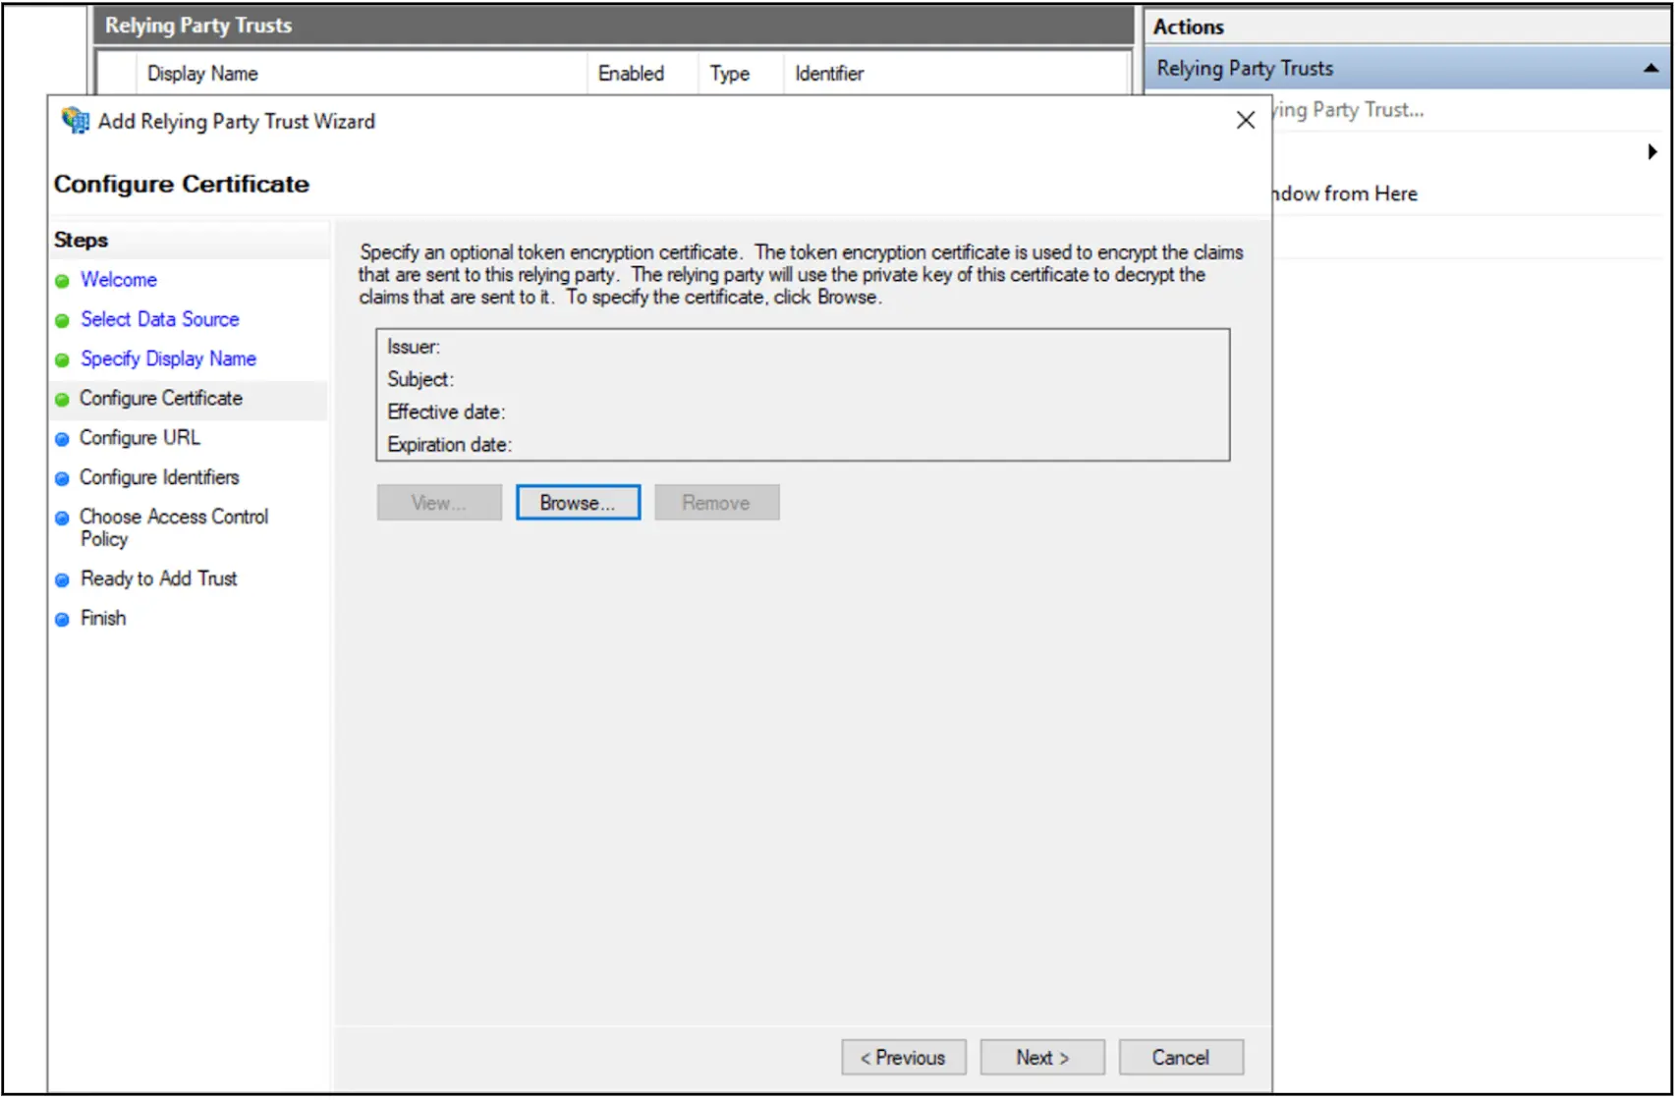The height and width of the screenshot is (1100, 1678).
Task: Collapse the Relying Party Trusts actions section
Action: click(1650, 69)
